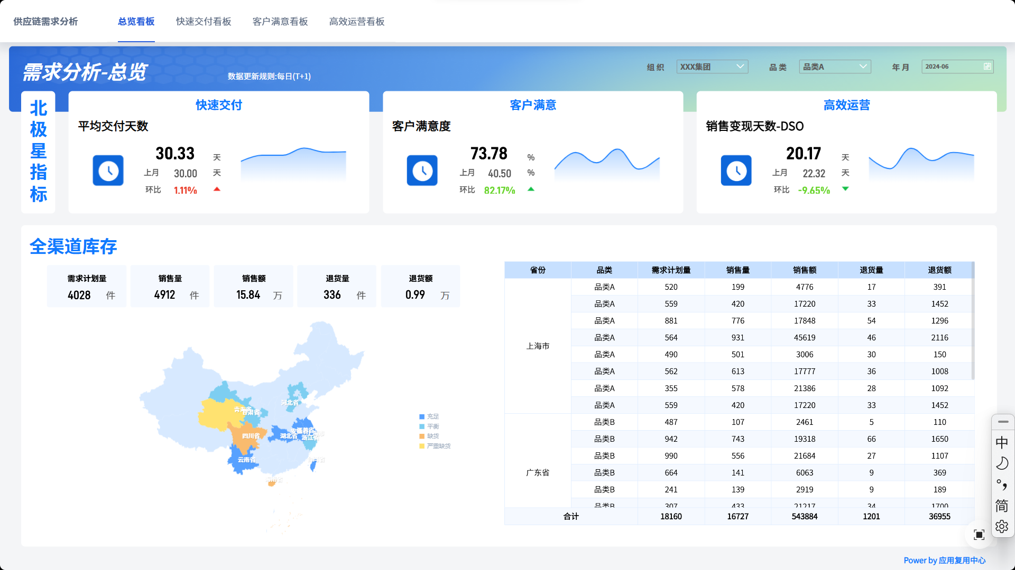This screenshot has height=570, width=1015.
Task: Toggle the 充足 map legend item
Action: pyautogui.click(x=429, y=416)
